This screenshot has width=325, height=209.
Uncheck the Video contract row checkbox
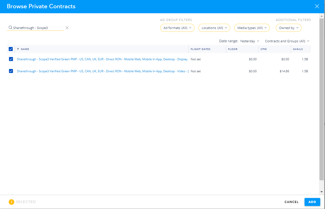(11, 71)
